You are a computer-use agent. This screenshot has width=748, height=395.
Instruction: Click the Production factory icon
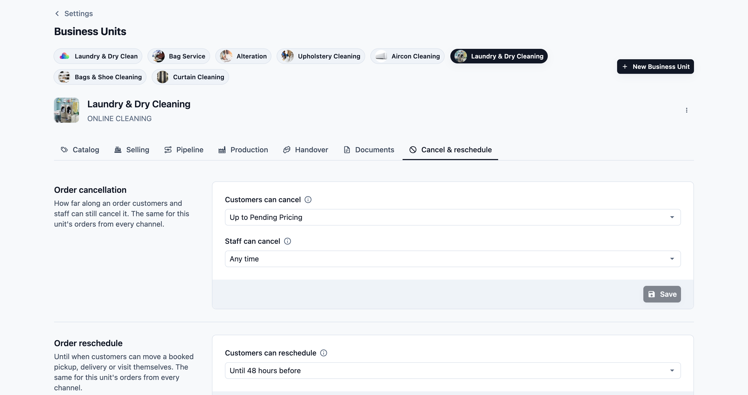click(222, 150)
